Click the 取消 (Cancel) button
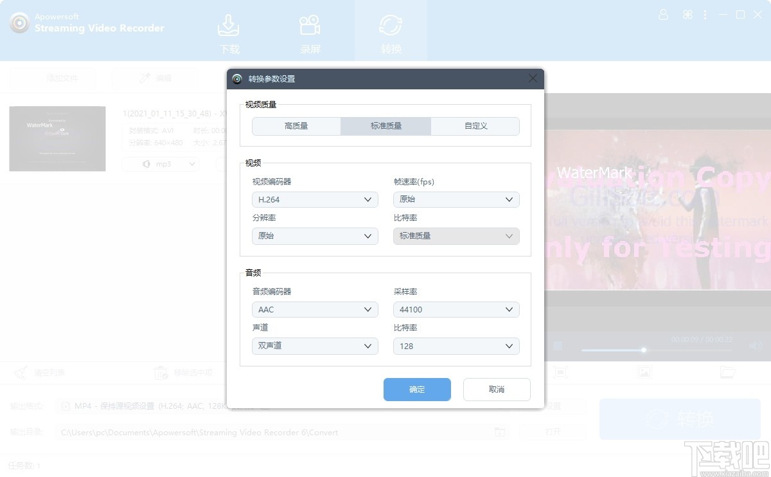The height and width of the screenshot is (477, 771). [x=497, y=389]
